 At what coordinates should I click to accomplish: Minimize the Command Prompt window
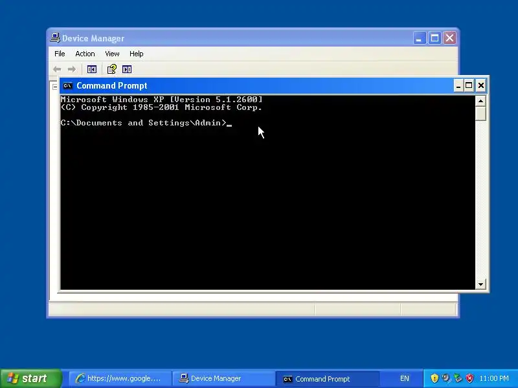pyautogui.click(x=458, y=86)
